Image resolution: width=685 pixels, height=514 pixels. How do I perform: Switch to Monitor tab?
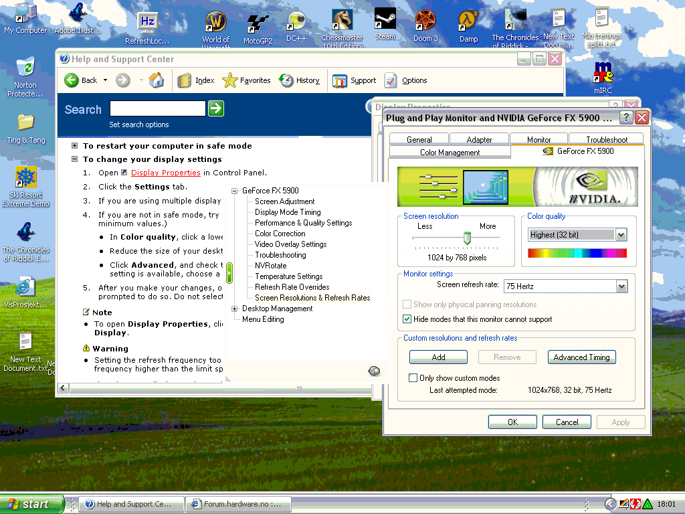click(539, 139)
